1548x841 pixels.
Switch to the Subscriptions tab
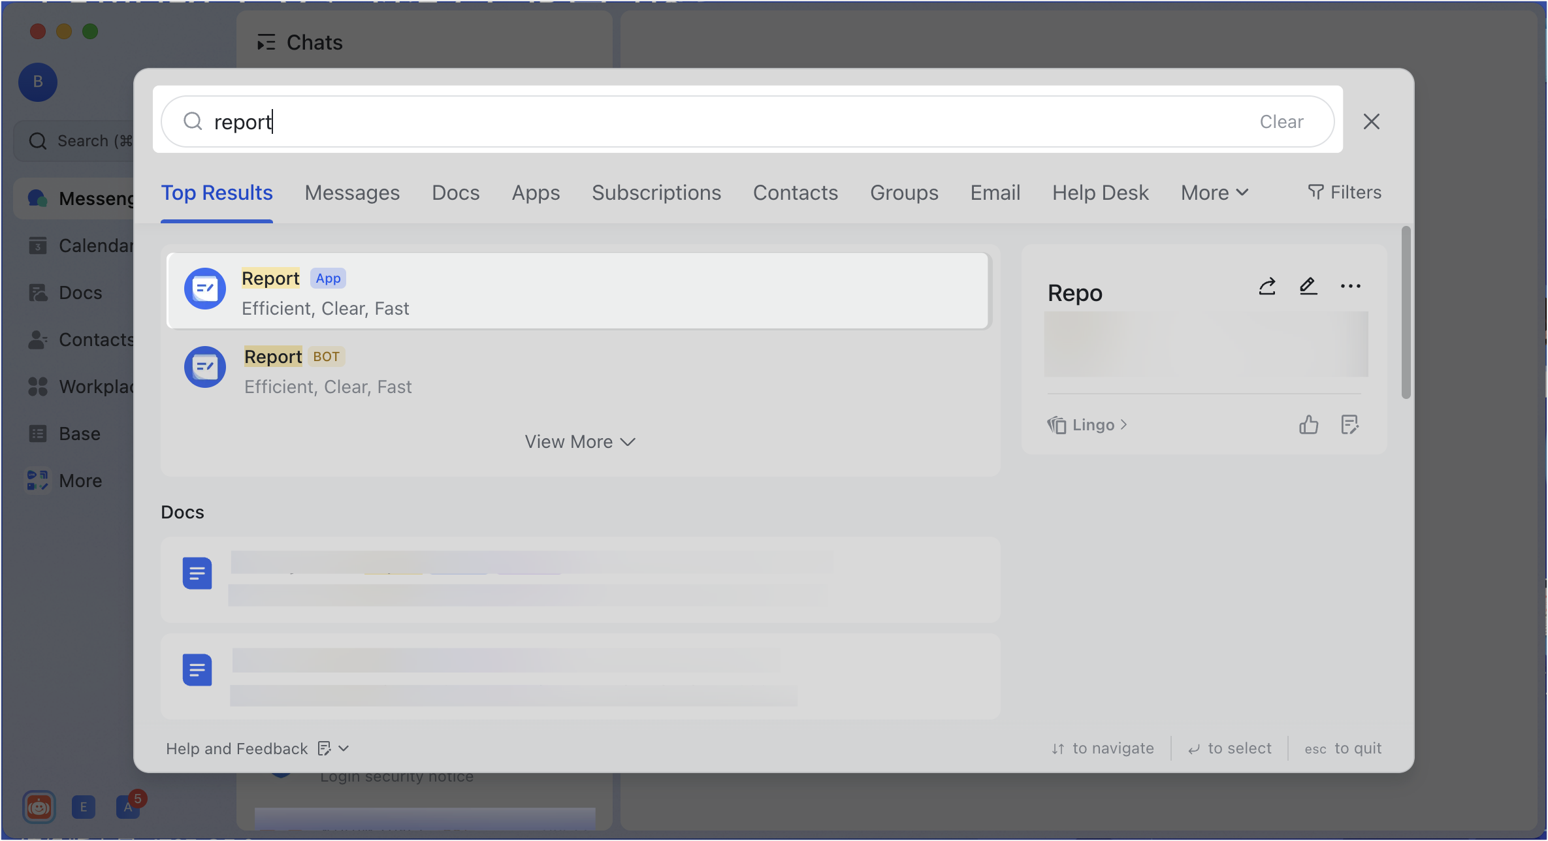tap(656, 193)
